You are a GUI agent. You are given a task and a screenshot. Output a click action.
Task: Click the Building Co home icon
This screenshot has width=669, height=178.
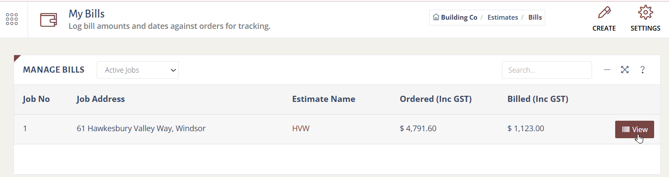pyautogui.click(x=436, y=17)
